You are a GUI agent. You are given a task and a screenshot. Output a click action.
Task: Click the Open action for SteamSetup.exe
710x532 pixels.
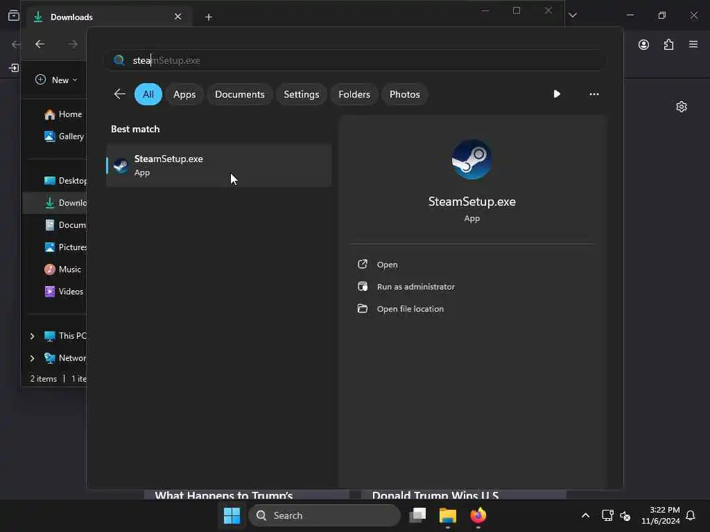pyautogui.click(x=387, y=265)
